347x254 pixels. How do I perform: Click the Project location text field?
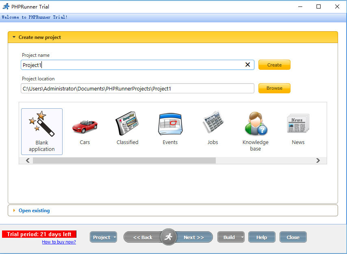point(137,88)
